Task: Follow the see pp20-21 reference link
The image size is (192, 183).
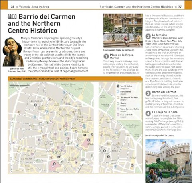Action: [x=176, y=121]
